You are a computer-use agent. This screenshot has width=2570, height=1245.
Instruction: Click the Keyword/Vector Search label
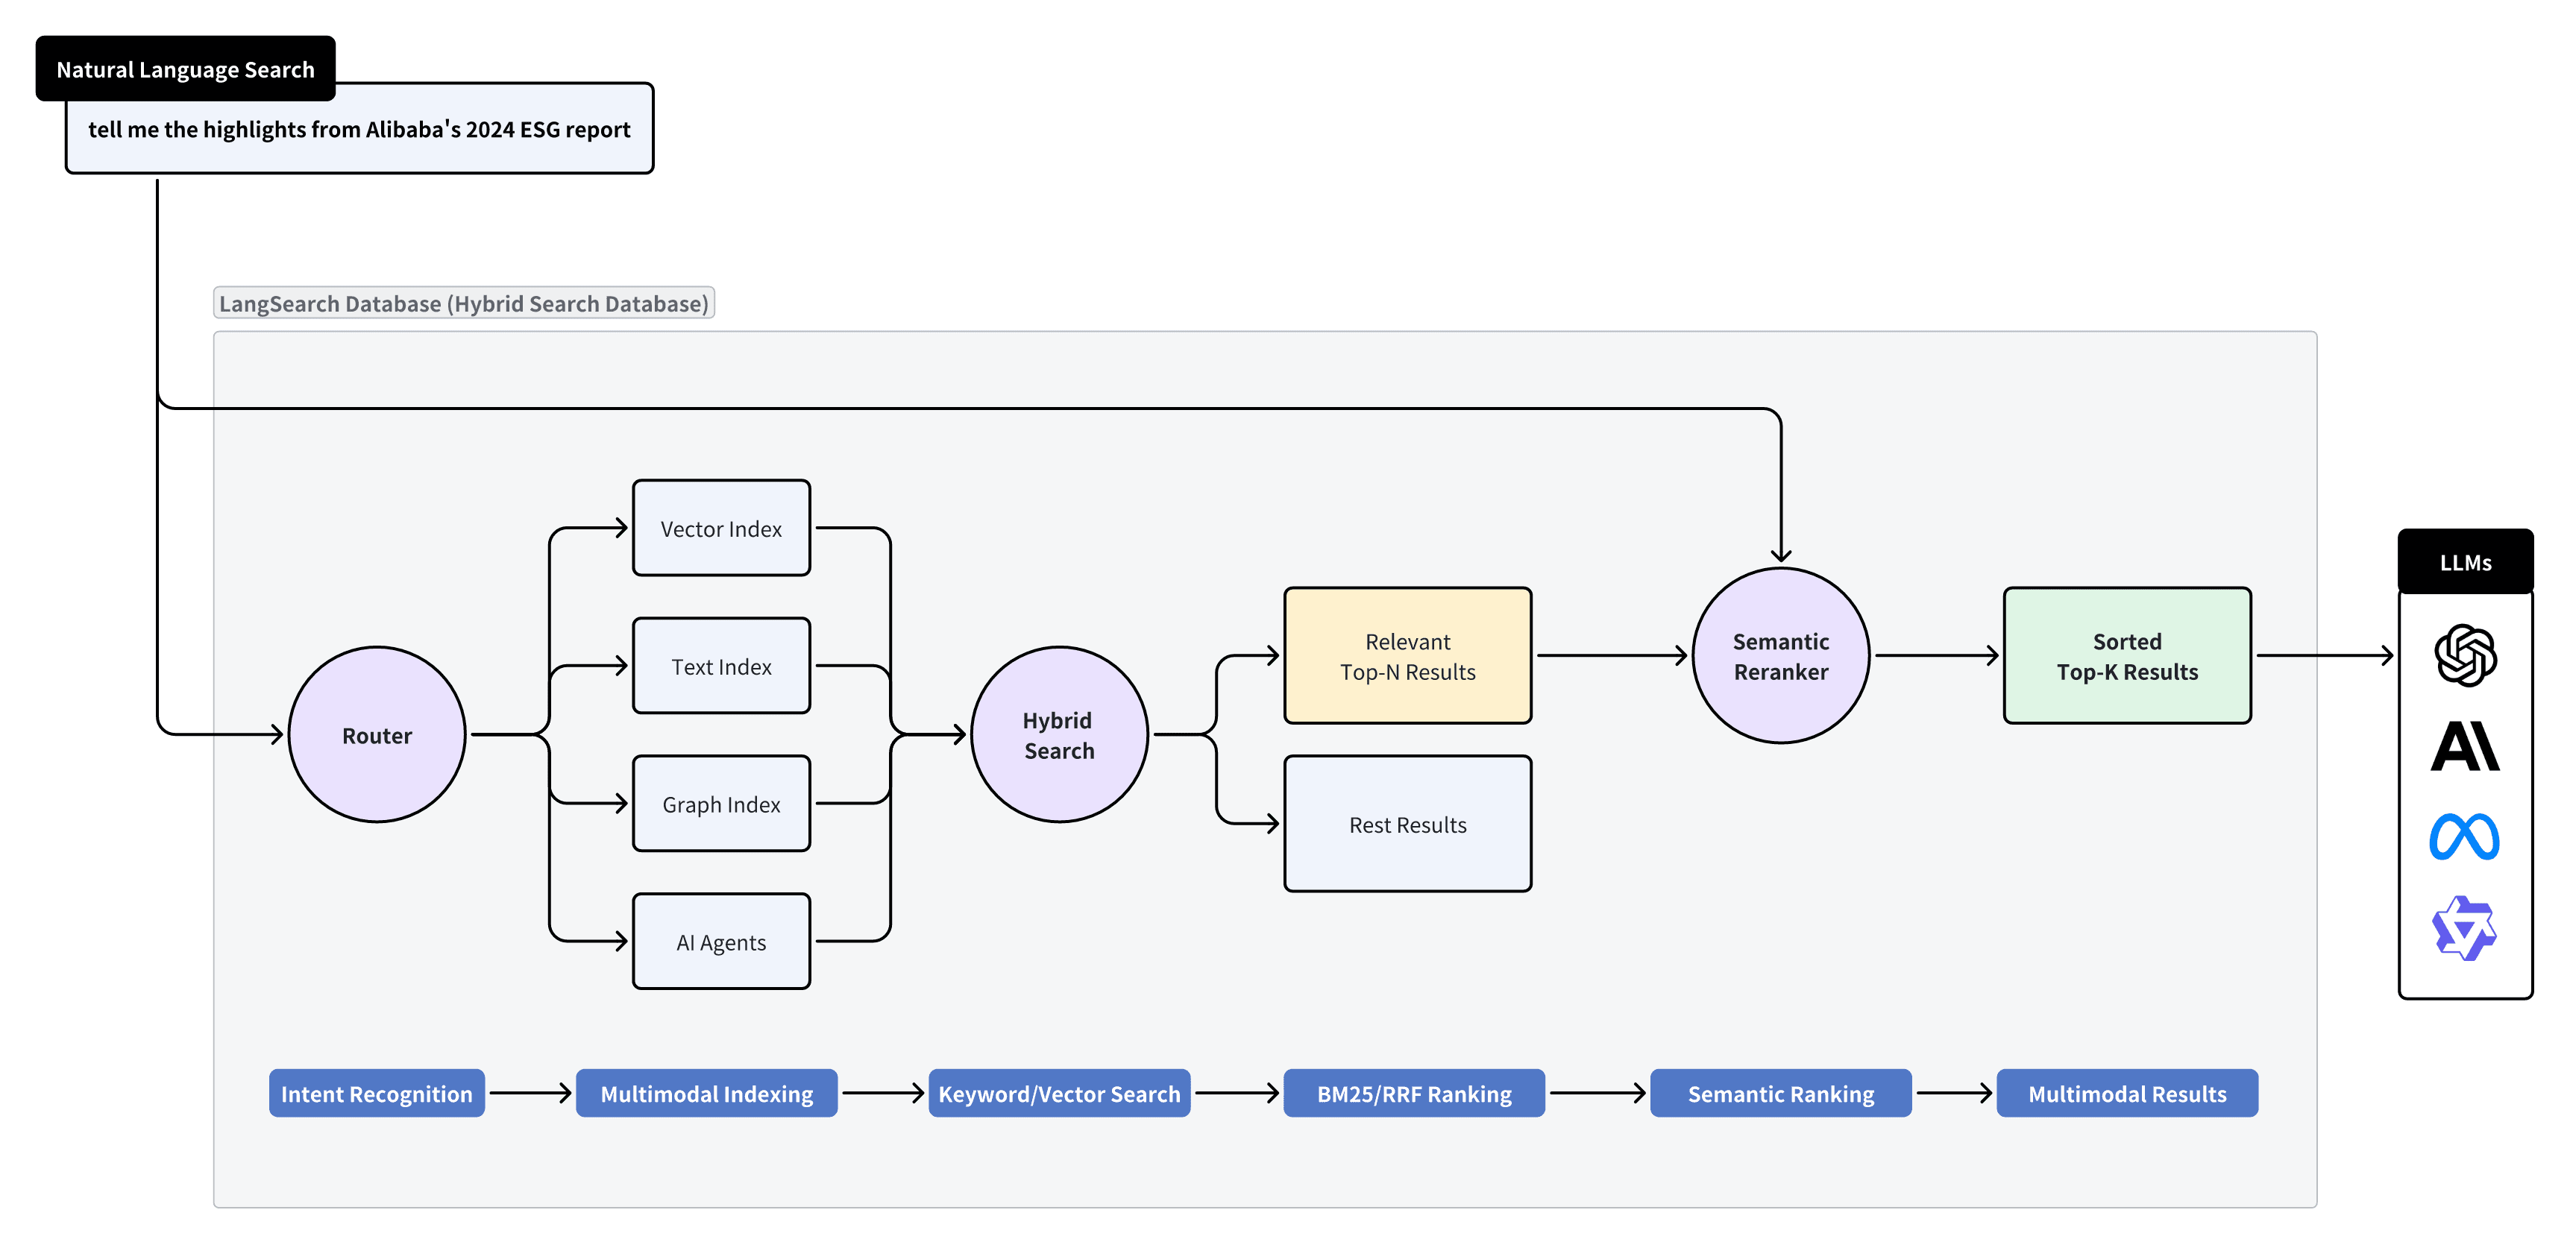1058,1094
